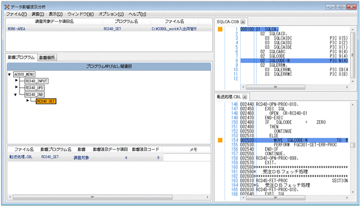Click 転送処理.CBL vertical scrollbar thumb
The width and height of the screenshot is (361, 207).
click(353, 145)
